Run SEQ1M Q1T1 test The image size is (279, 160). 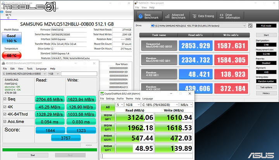pyautogui.click(x=108, y=128)
